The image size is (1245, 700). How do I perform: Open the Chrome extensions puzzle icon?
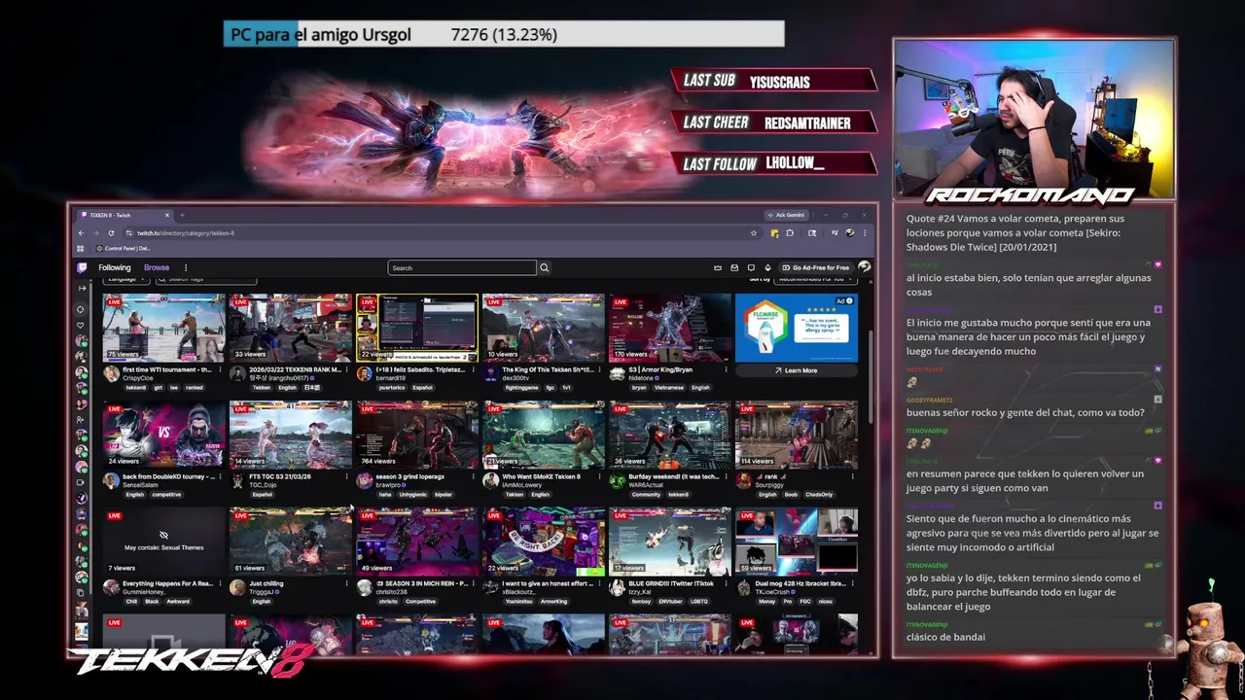pyautogui.click(x=790, y=233)
